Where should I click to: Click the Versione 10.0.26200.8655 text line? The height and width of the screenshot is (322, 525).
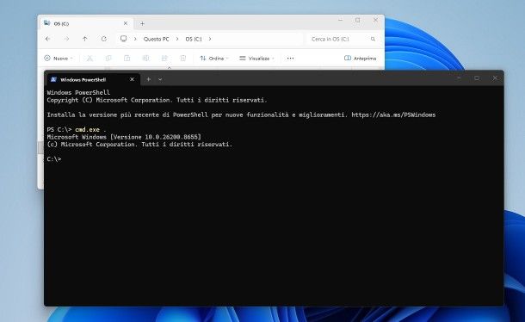click(124, 137)
